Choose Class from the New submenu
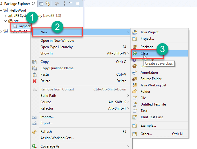 pos(144,53)
